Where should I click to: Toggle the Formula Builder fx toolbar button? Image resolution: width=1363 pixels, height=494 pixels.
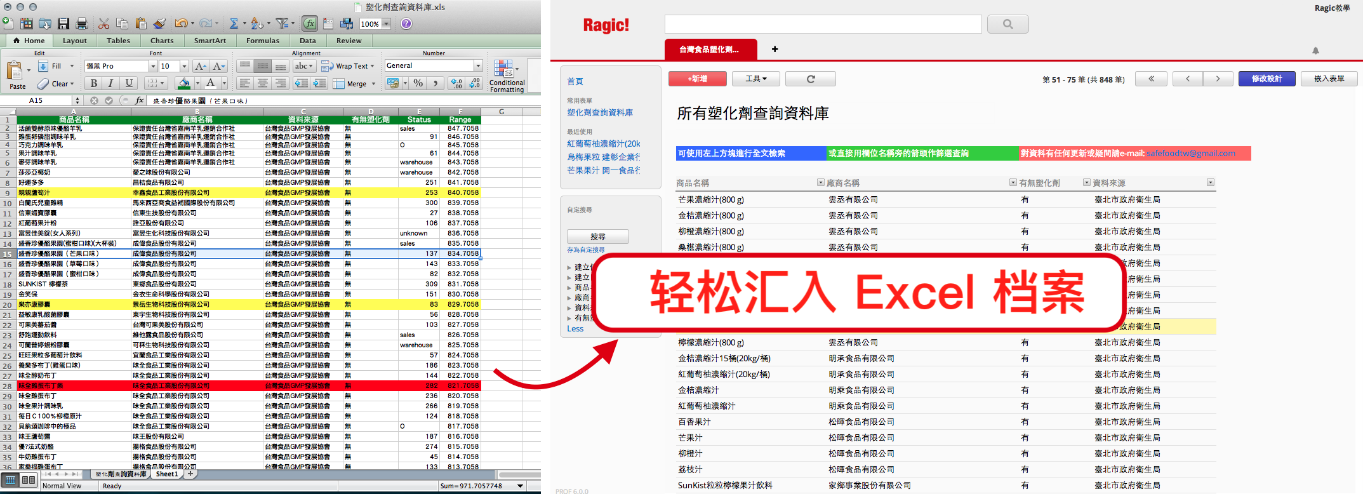(x=309, y=23)
